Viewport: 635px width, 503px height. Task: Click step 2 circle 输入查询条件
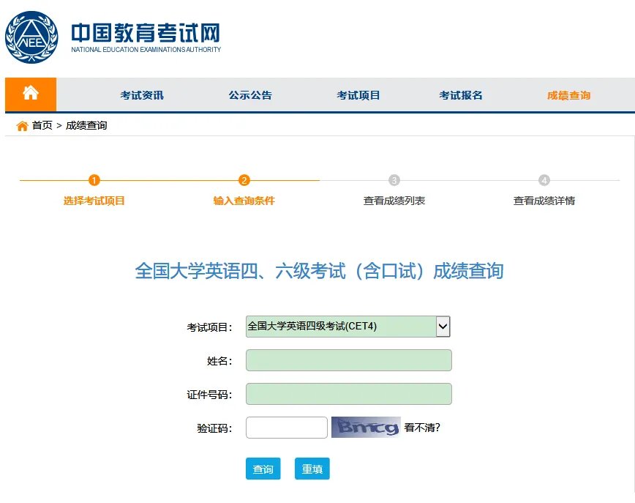244,179
